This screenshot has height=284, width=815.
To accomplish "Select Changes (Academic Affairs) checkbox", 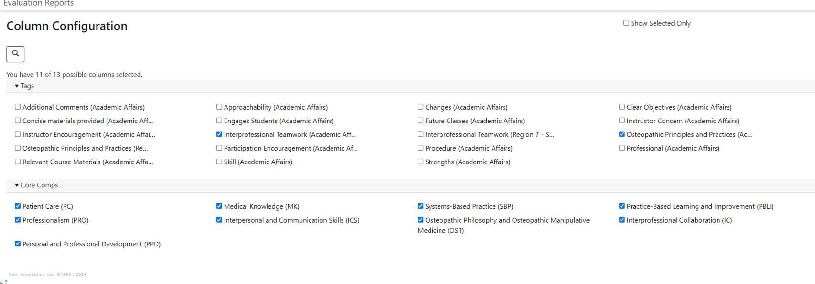I will point(420,107).
